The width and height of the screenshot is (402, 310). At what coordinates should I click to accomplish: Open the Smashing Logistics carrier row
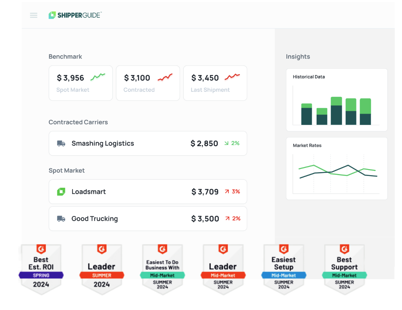(x=148, y=144)
